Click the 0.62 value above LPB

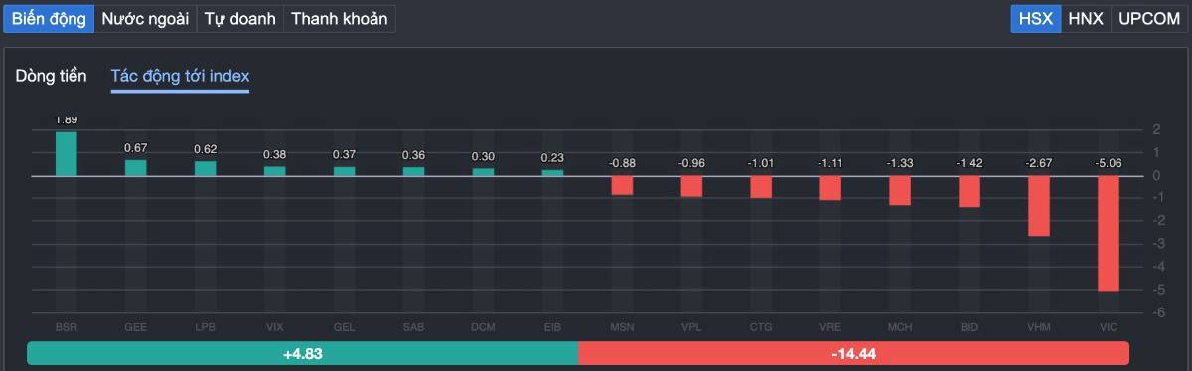coord(206,149)
